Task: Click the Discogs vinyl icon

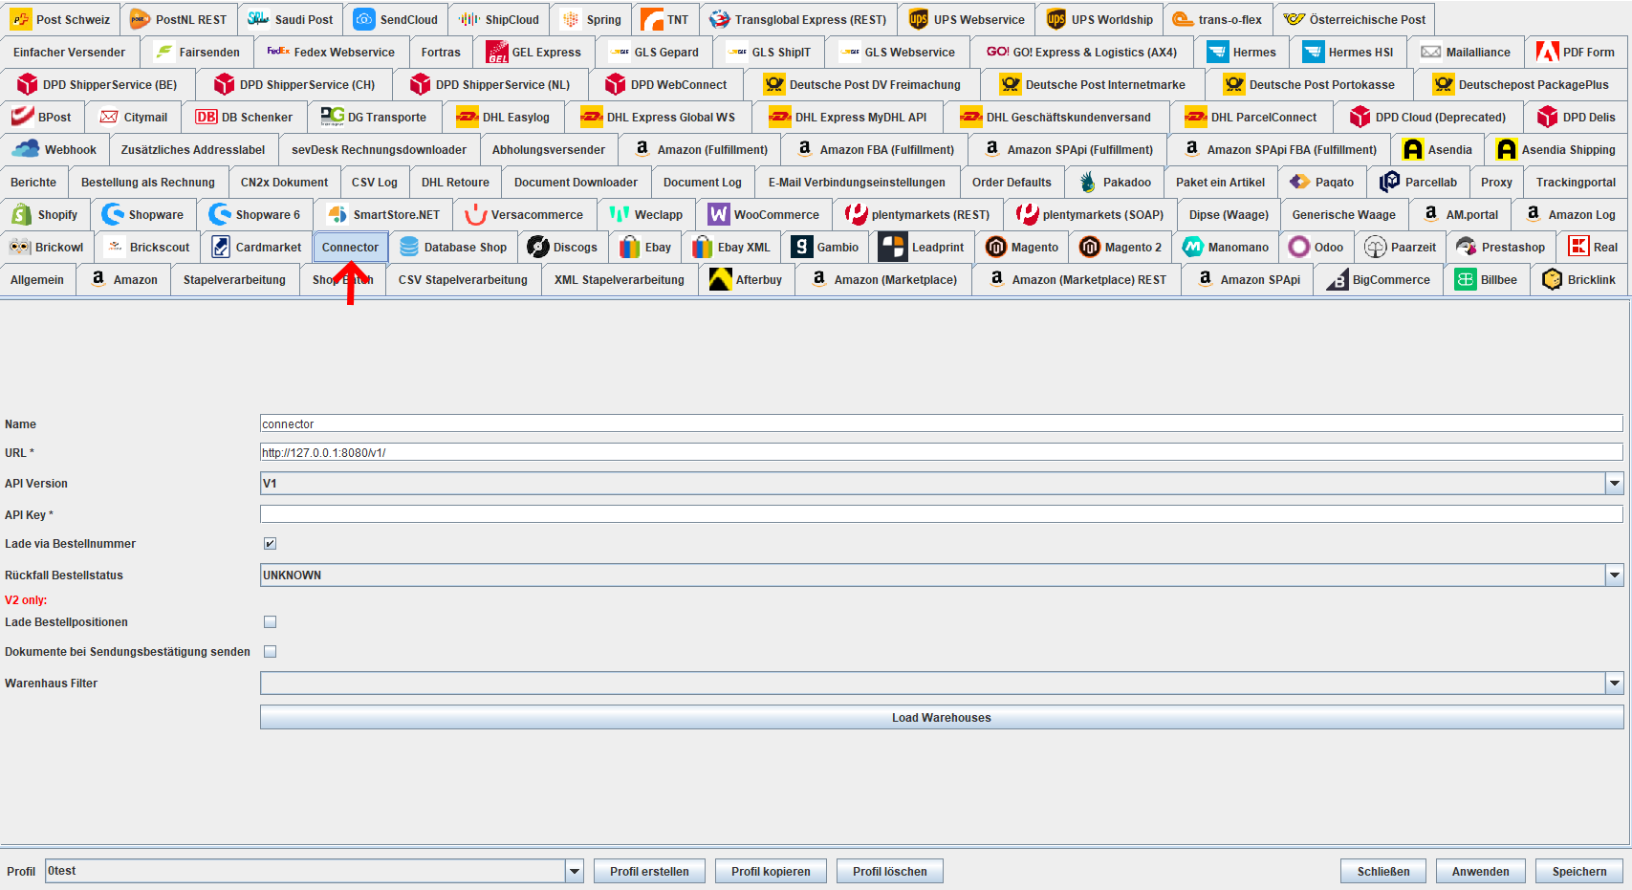Action: 538,247
